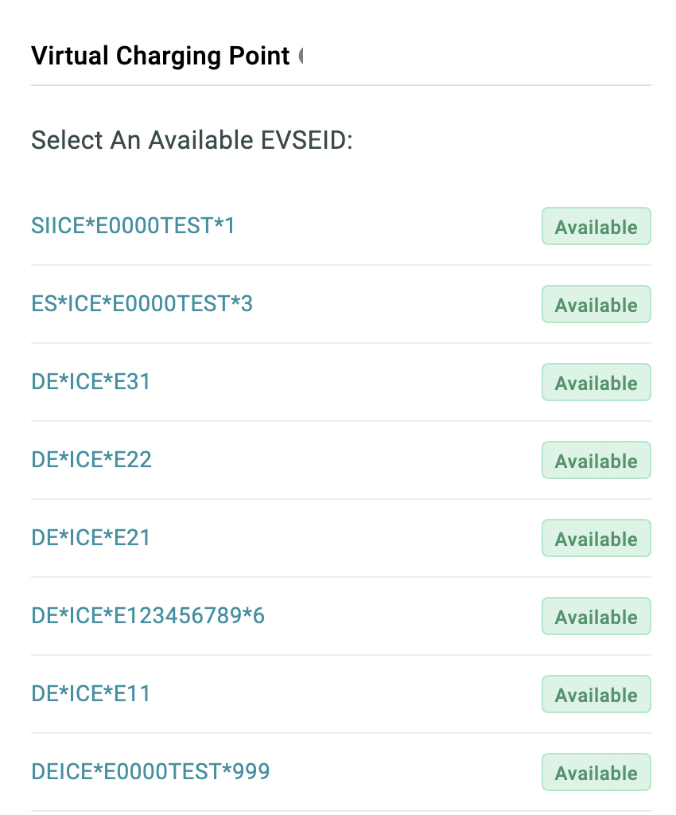Tap the Available badge next to DE*ICE*E11
Image resolution: width=676 pixels, height=815 pixels.
[x=596, y=694]
